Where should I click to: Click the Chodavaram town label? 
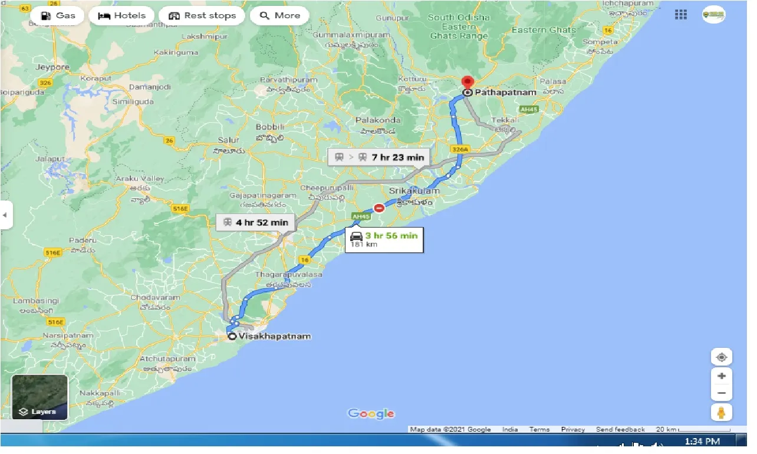[x=154, y=297]
